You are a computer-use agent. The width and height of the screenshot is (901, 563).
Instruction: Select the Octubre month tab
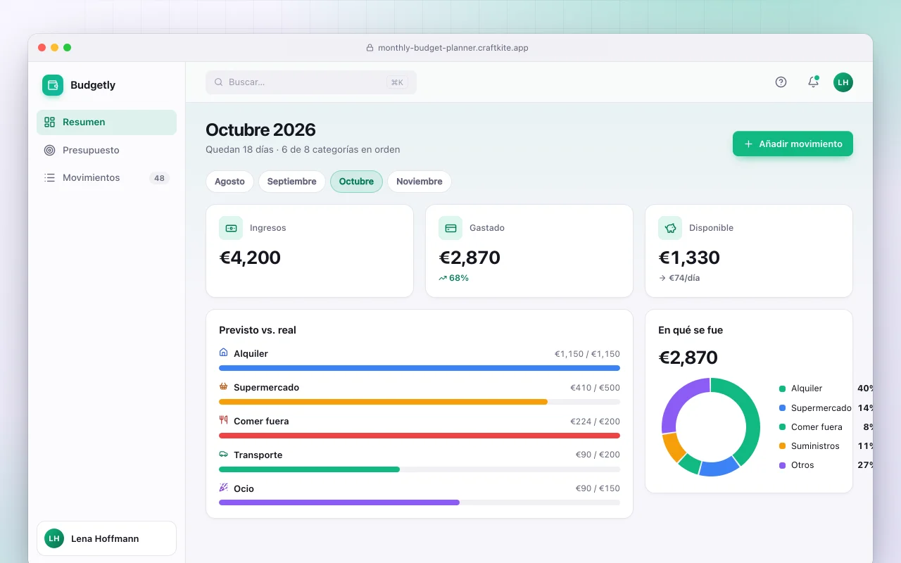point(356,182)
